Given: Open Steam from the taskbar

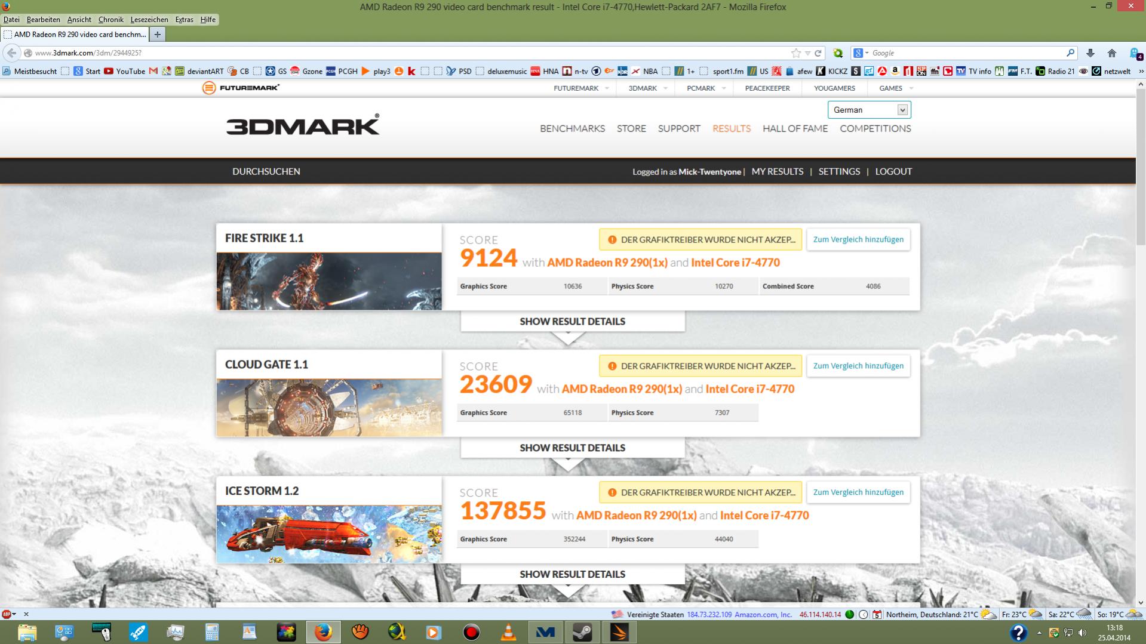Looking at the screenshot, I should click(x=582, y=632).
